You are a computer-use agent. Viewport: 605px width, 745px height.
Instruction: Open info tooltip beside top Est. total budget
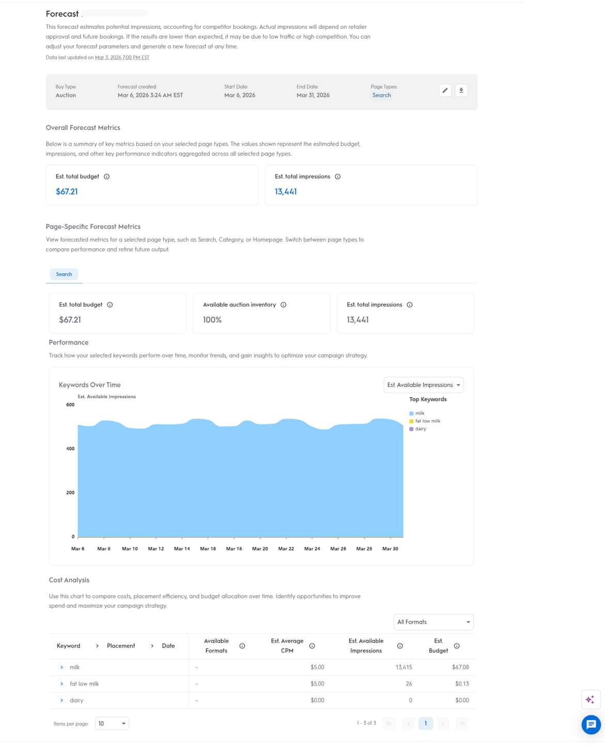107,177
